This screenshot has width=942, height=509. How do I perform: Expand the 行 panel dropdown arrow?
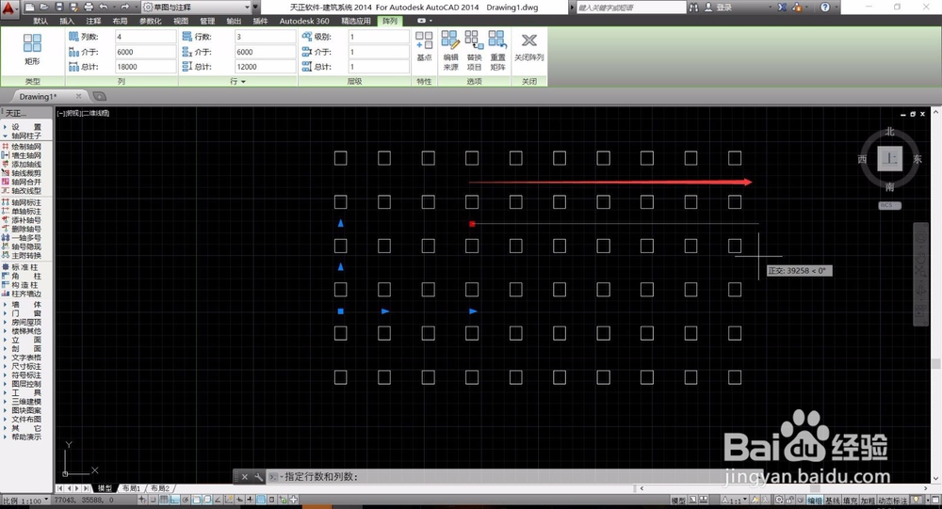(243, 82)
